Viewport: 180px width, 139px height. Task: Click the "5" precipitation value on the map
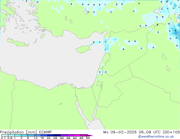coord(175,31)
